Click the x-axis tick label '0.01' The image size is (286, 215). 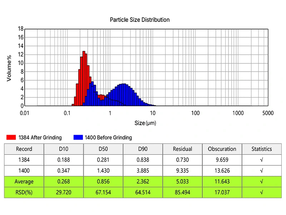[x=24, y=113]
